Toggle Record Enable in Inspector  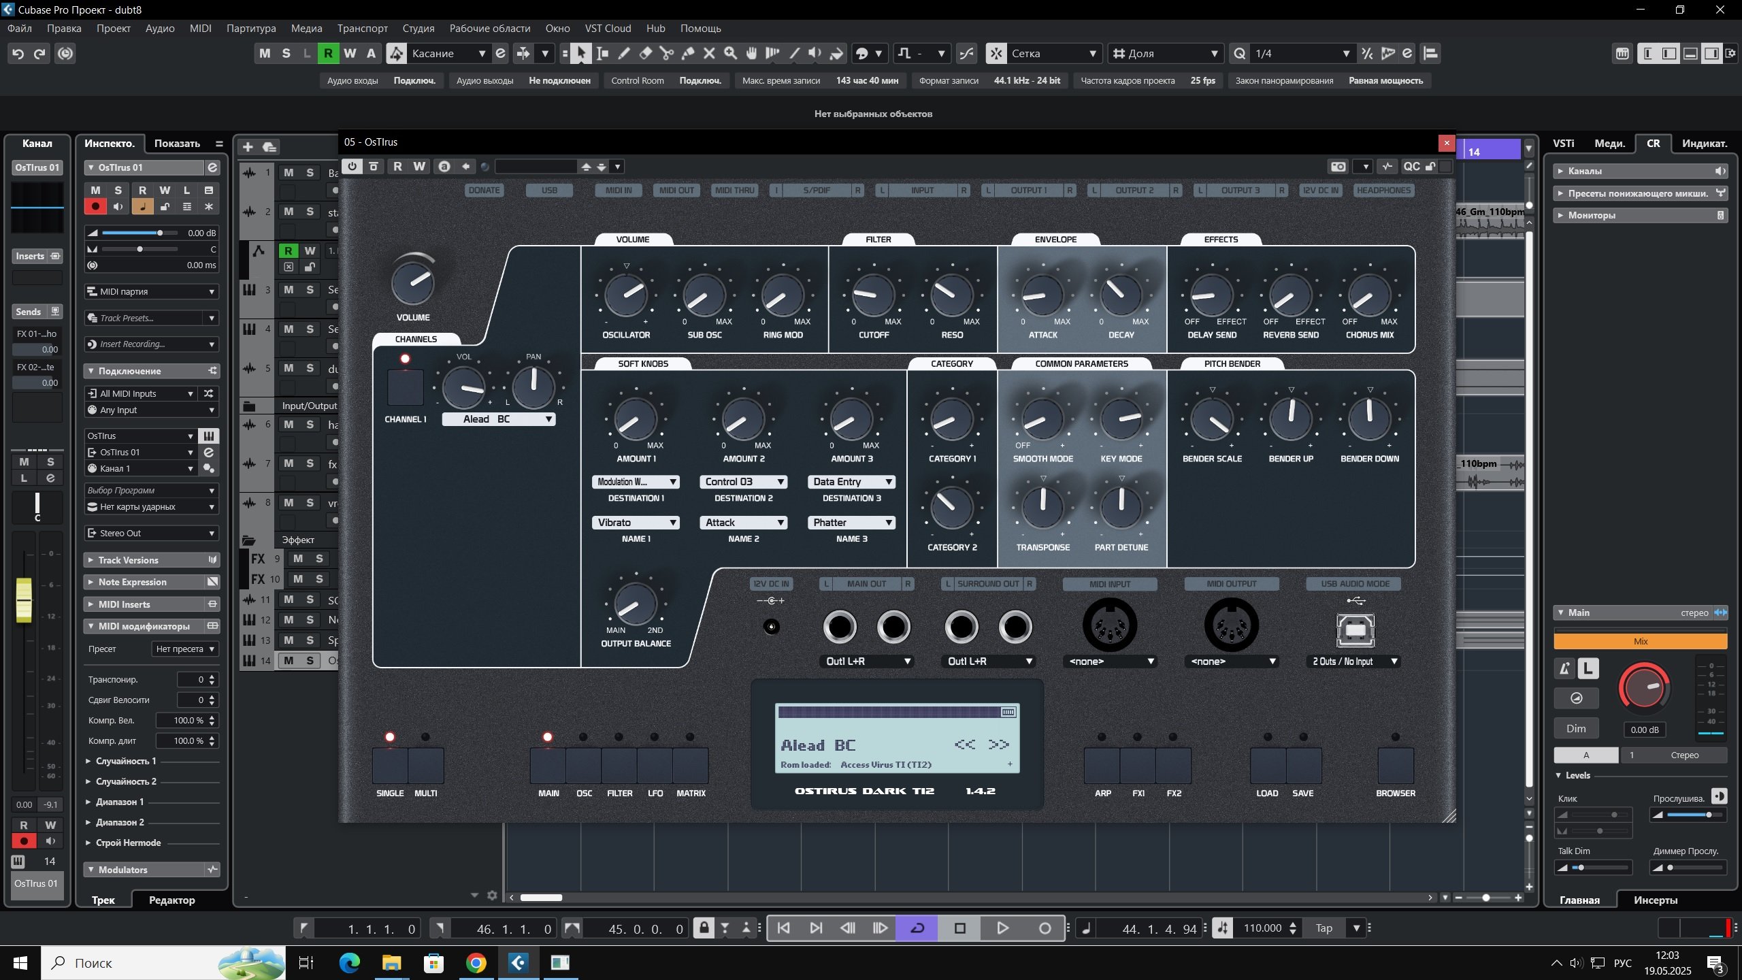95,207
